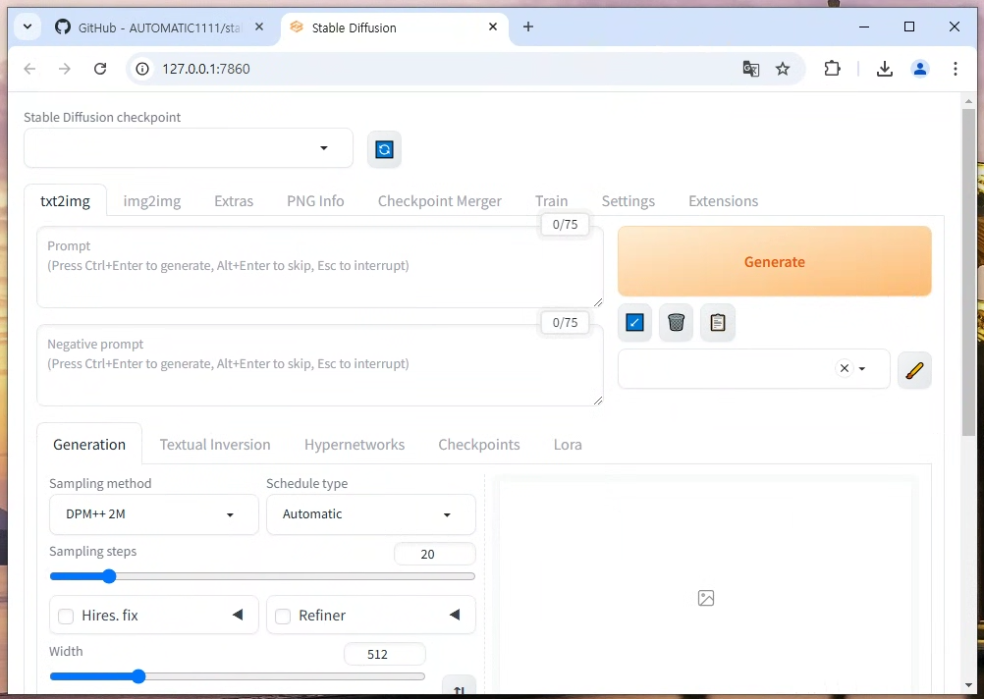Open the downloads icon in Chrome

(x=884, y=69)
